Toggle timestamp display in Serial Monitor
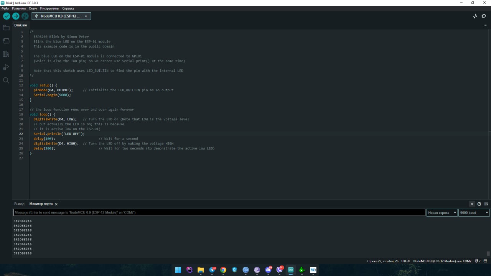 479,204
